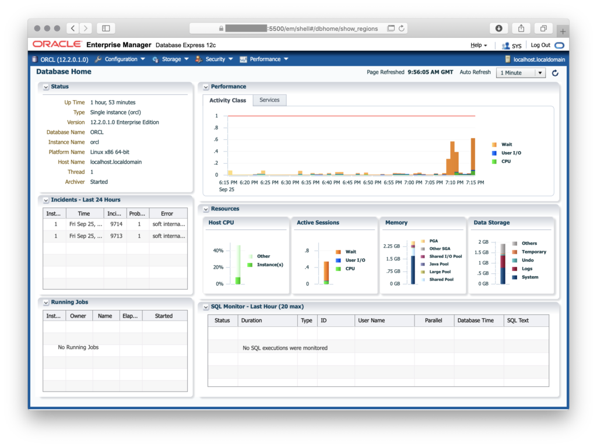Click the Instance(s) legend swatch in Host CPU

coord(250,265)
